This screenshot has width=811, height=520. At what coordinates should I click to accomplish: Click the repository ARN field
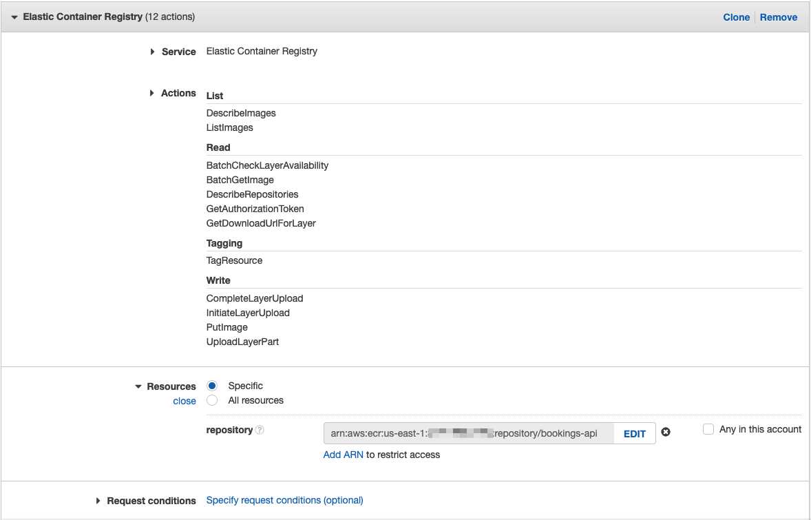[469, 434]
